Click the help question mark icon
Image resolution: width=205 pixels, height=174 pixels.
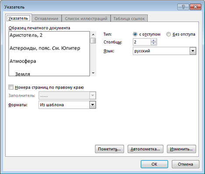pyautogui.click(x=184, y=7)
